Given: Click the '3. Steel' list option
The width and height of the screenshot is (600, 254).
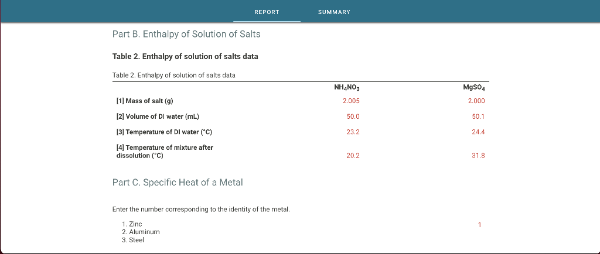Looking at the screenshot, I should [133, 241].
